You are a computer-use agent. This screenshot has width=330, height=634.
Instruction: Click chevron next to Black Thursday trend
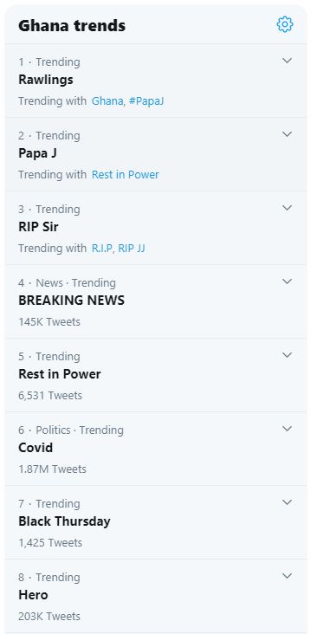pos(287,502)
